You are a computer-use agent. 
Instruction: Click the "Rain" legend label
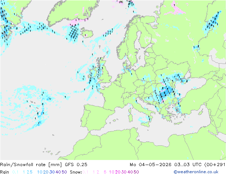pyautogui.click(x=5, y=172)
